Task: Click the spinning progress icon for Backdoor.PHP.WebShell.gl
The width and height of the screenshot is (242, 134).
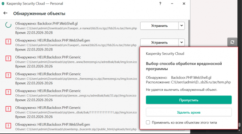Action: 8,25
